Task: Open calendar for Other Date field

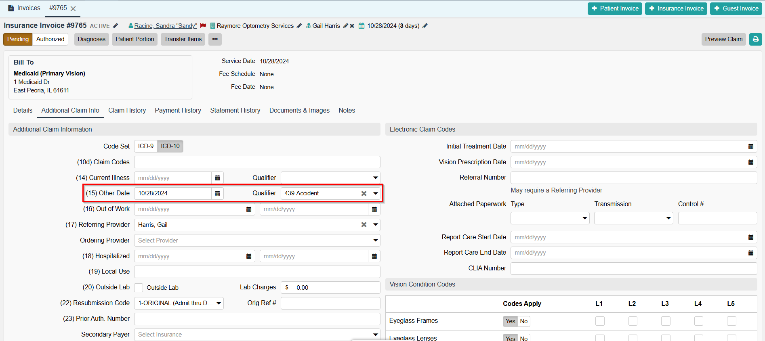Action: (x=217, y=193)
